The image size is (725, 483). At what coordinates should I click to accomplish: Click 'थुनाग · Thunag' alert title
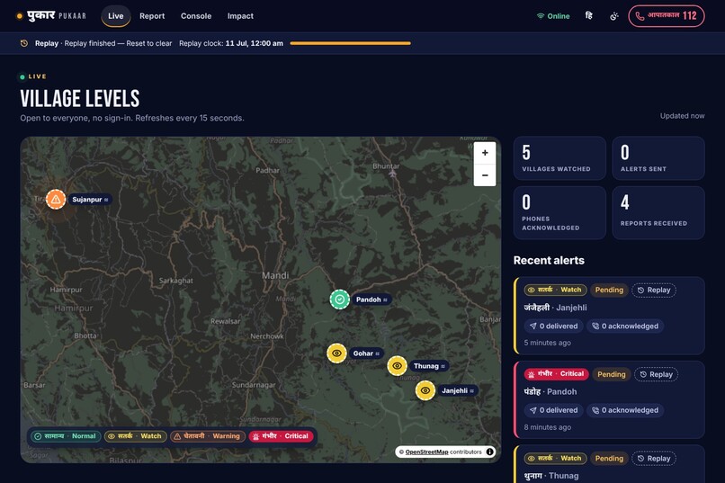coord(551,476)
